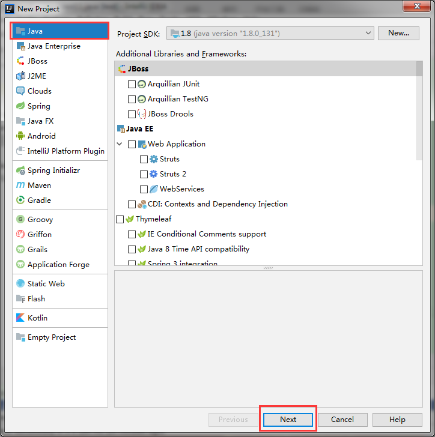435x437 pixels.
Task: Choose the IntelliJ Platform Plugin icon
Action: point(20,151)
